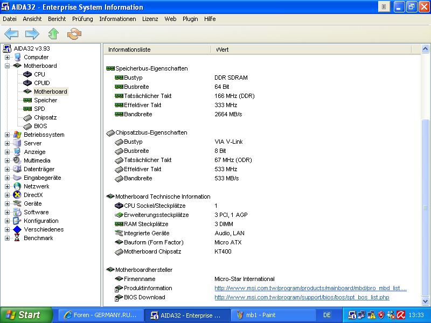Screen dimensions: 431x323
Task: Click the Software CD icon
Action: coord(17,212)
